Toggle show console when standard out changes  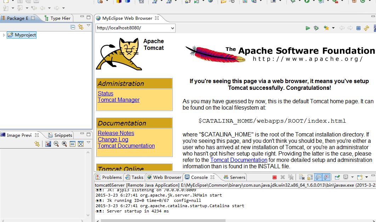[x=318, y=177]
